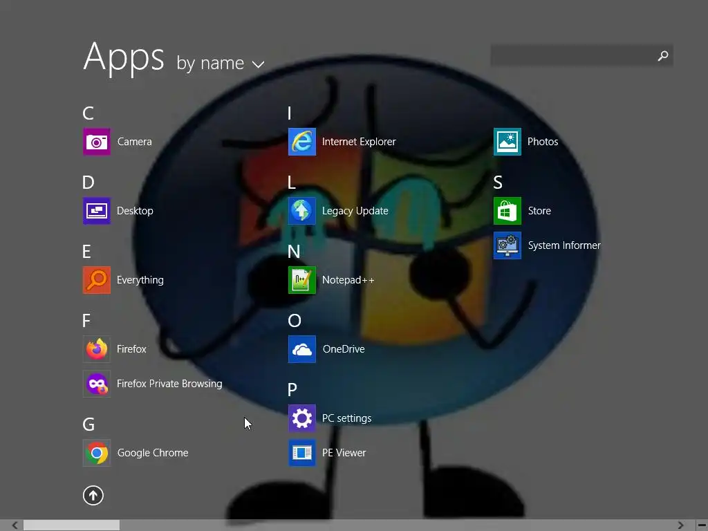Click the up arrow to return to Start

(93, 495)
